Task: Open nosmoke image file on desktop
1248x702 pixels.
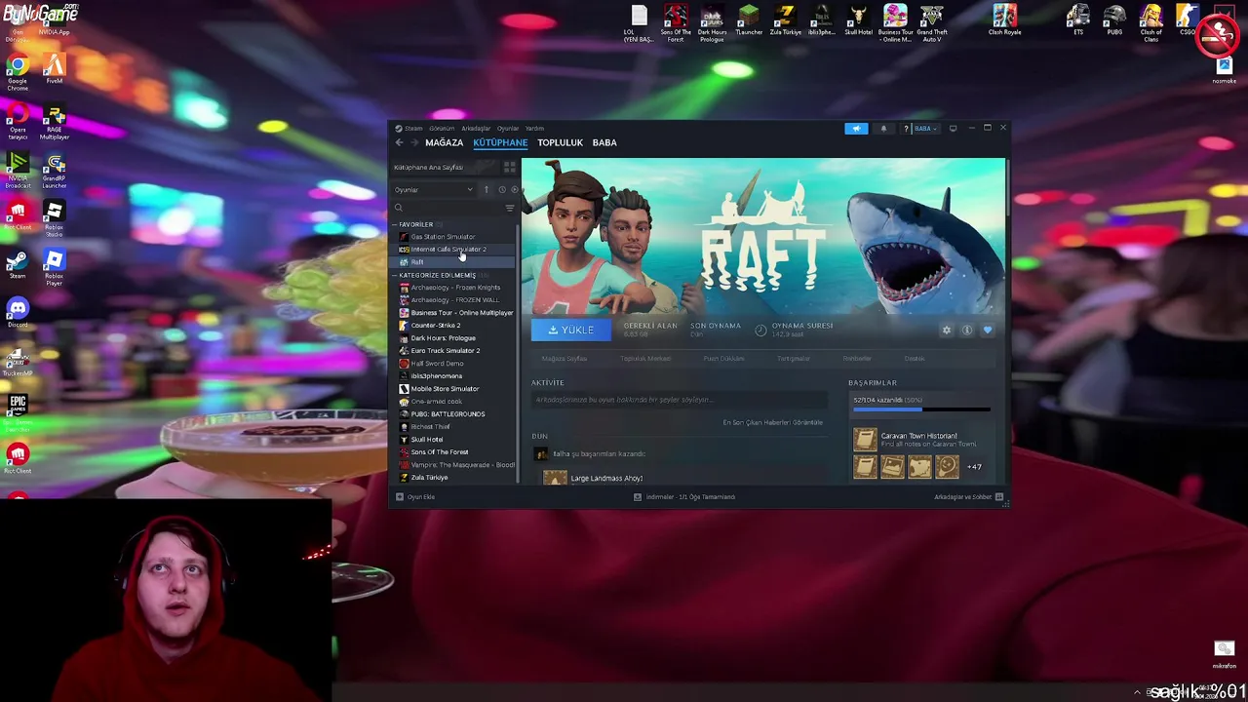Action: click(x=1224, y=70)
